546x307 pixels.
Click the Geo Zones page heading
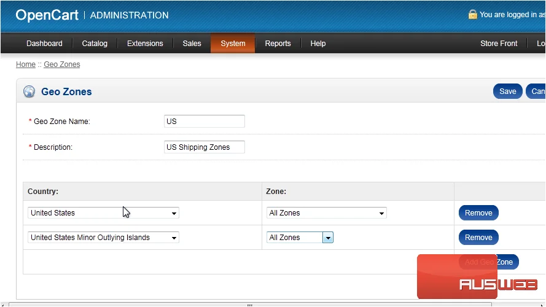pyautogui.click(x=66, y=91)
